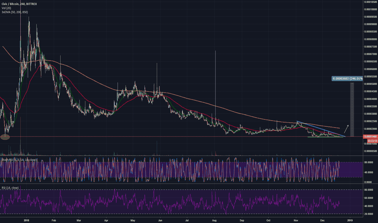Click the May label on the time axis
The width and height of the screenshot is (378, 223).
click(x=133, y=220)
